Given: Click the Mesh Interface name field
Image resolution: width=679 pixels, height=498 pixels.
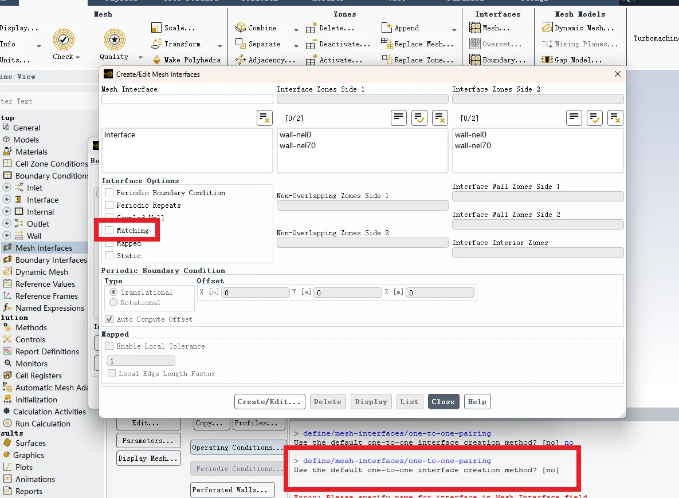Looking at the screenshot, I should pyautogui.click(x=187, y=99).
